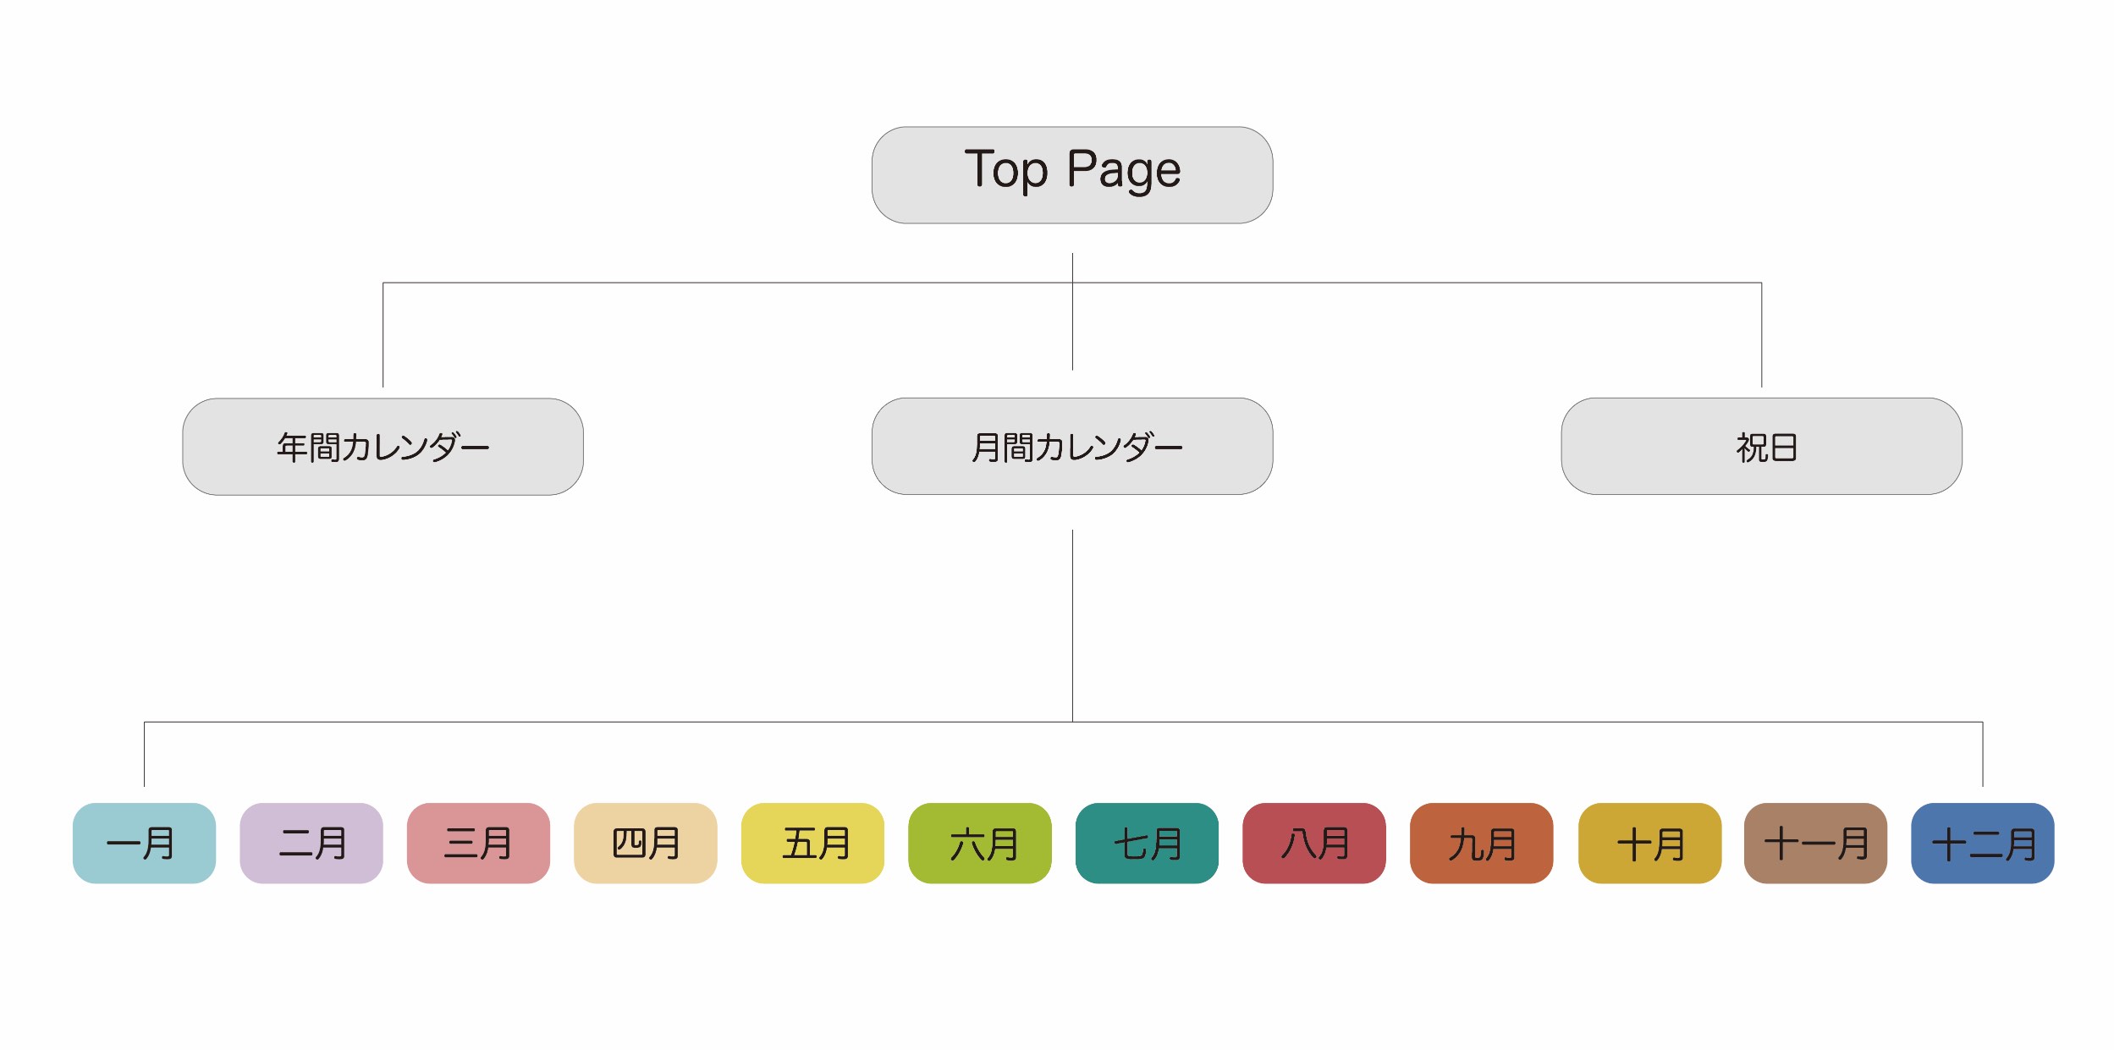Click the brown 十一月 box
The width and height of the screenshot is (2114, 1050).
(1815, 844)
